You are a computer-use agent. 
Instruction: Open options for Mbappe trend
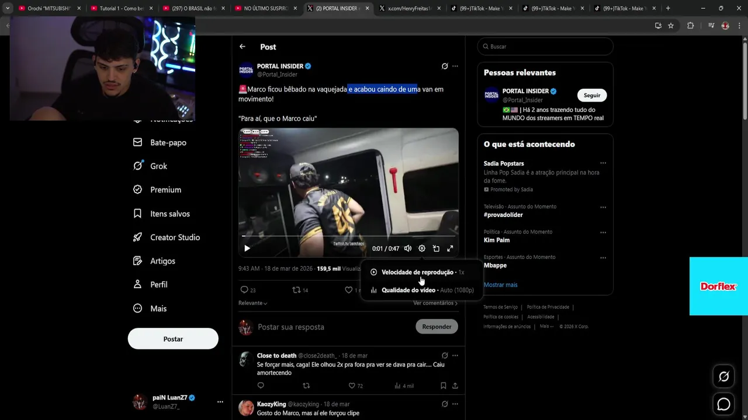(x=603, y=257)
